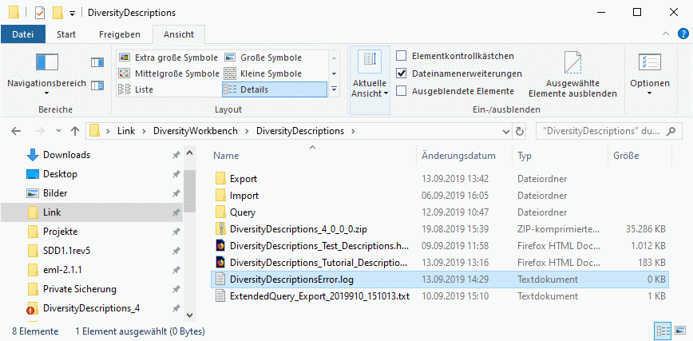Click the search magnifier icon
The width and height of the screenshot is (693, 341).
(671, 131)
